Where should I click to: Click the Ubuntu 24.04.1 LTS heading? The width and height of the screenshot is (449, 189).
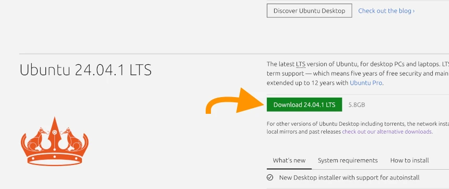tap(86, 70)
